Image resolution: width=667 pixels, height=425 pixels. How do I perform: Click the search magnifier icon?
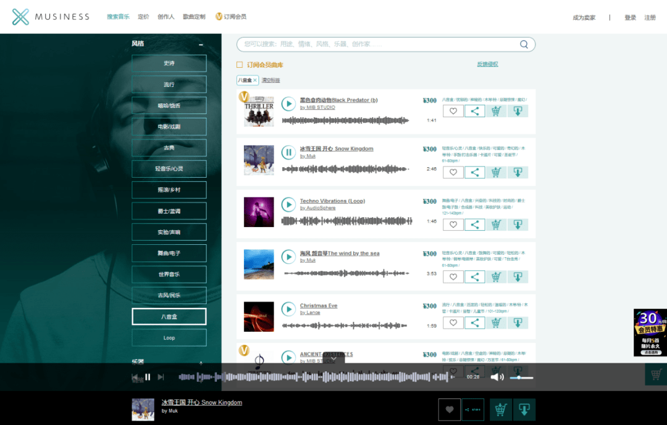click(x=524, y=44)
